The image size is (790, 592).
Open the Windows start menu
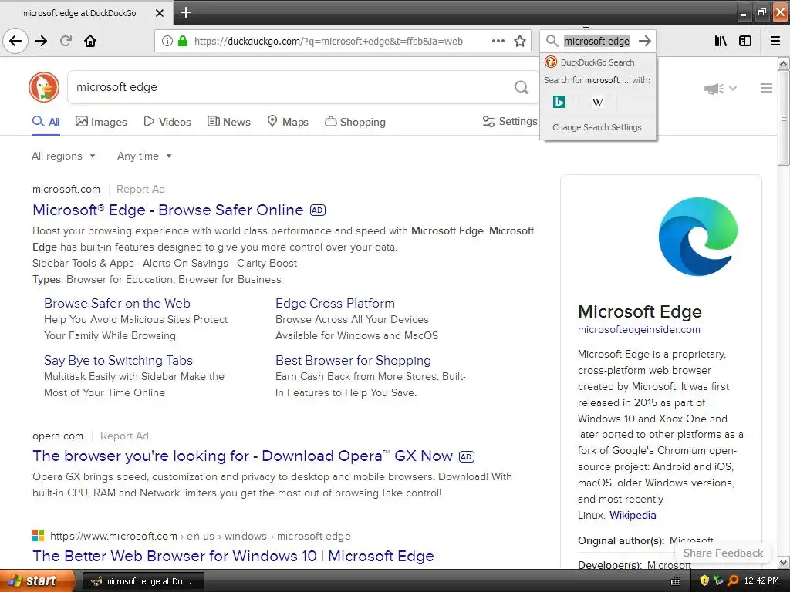[37, 580]
